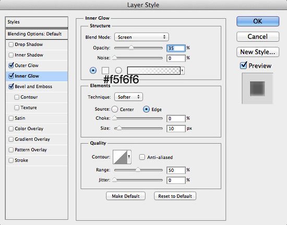Uncheck the Outer Glow effect

(x=11, y=65)
